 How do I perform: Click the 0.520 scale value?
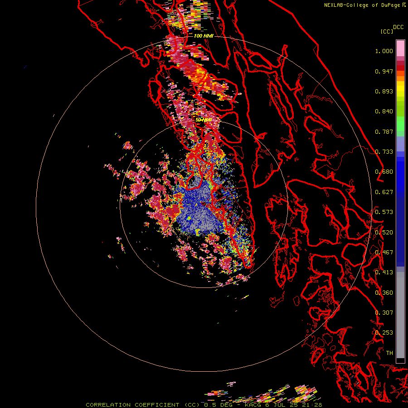(x=384, y=233)
